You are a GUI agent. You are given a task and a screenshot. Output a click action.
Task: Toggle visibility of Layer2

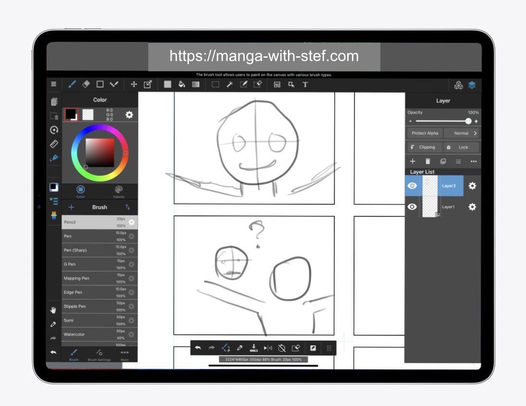coord(412,186)
